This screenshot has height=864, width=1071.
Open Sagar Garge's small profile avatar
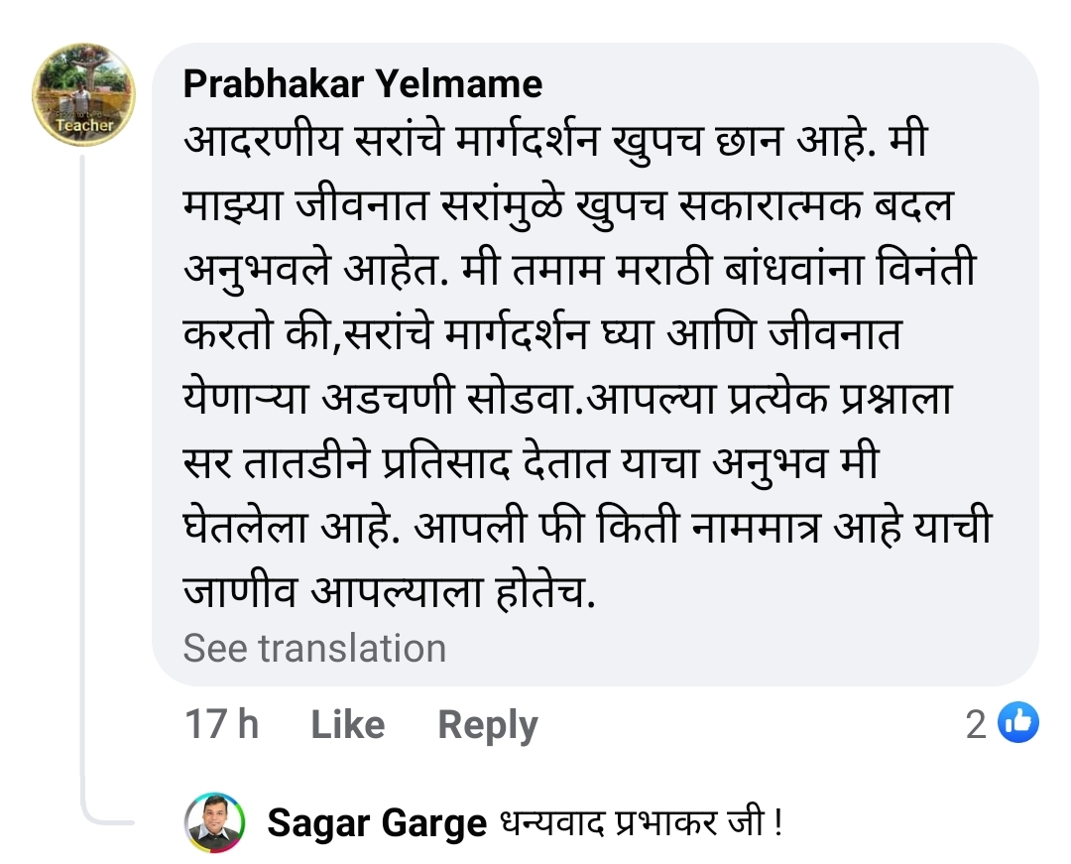[215, 822]
